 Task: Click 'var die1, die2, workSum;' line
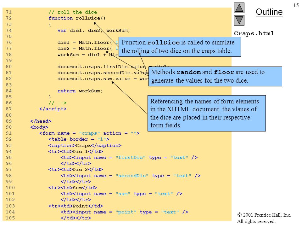click(x=94, y=30)
